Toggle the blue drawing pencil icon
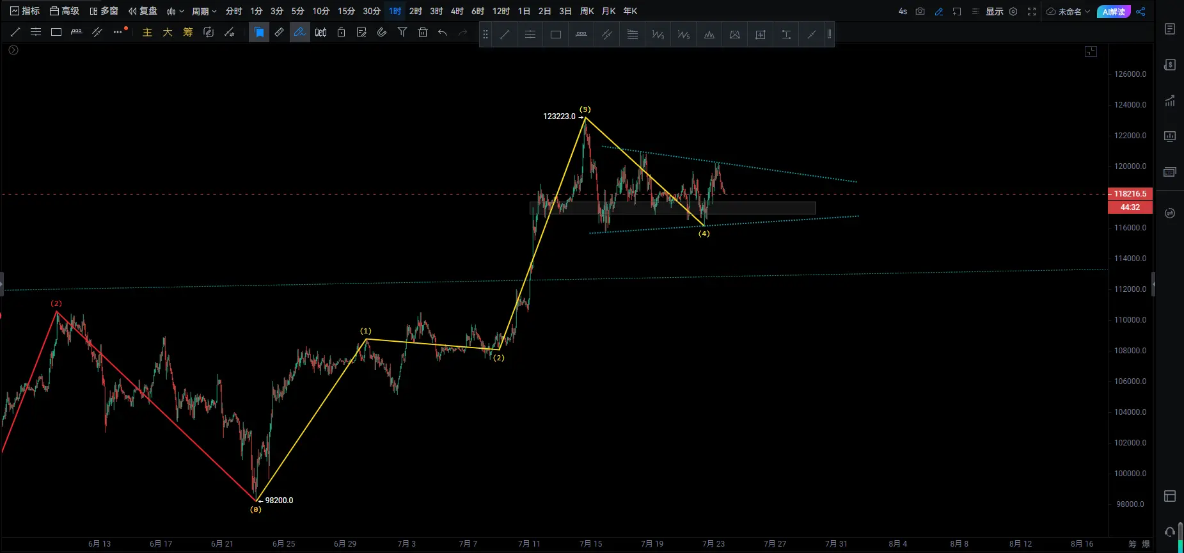Screen dimensions: 1184x553 (939, 12)
